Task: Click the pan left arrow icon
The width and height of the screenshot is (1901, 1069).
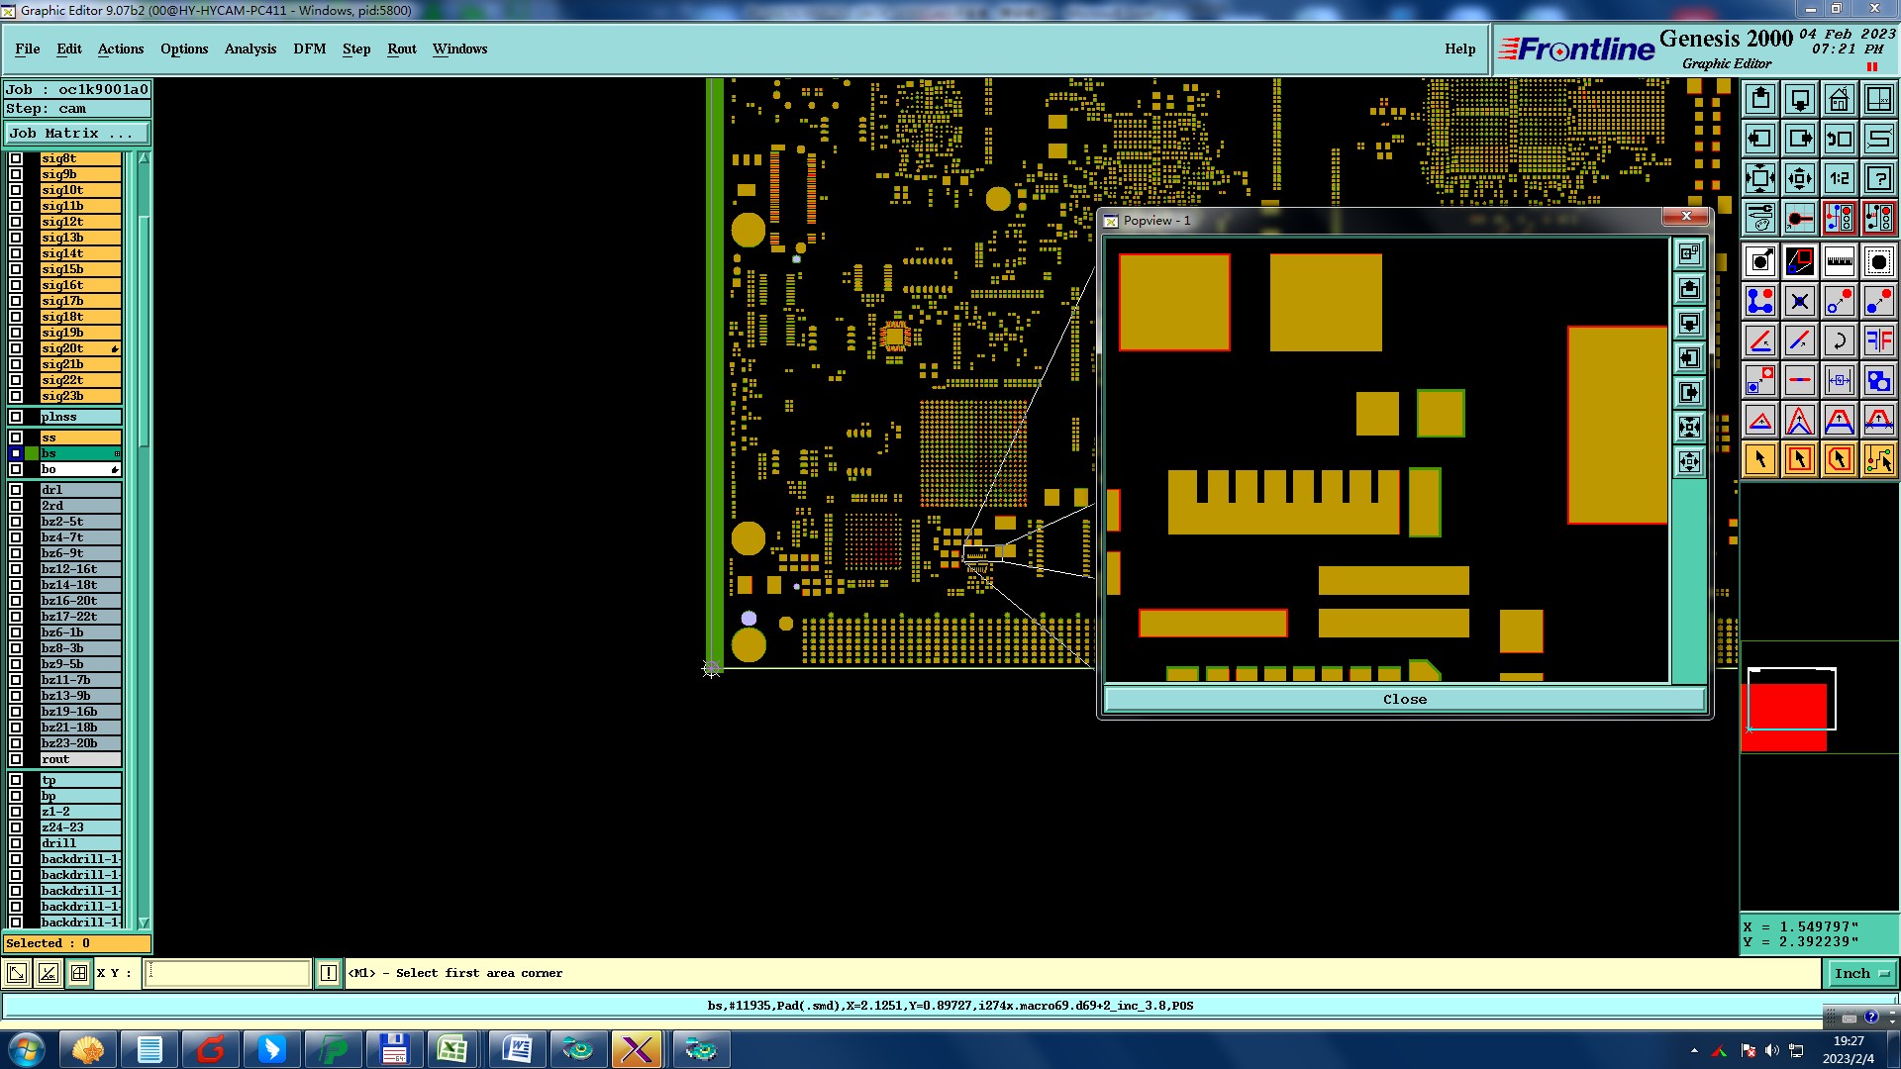Action: point(1760,139)
